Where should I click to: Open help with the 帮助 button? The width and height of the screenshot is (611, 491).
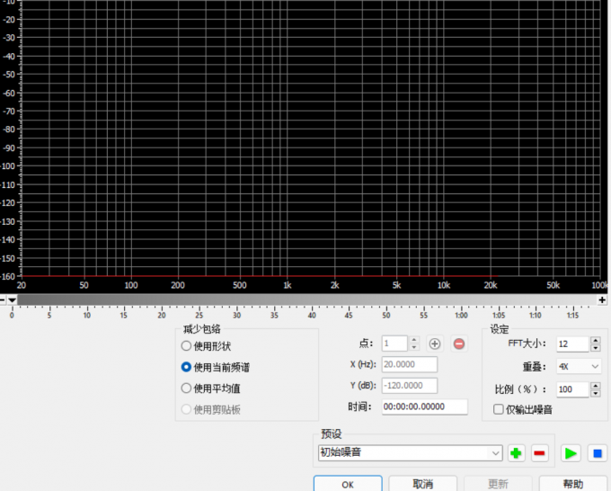point(572,484)
